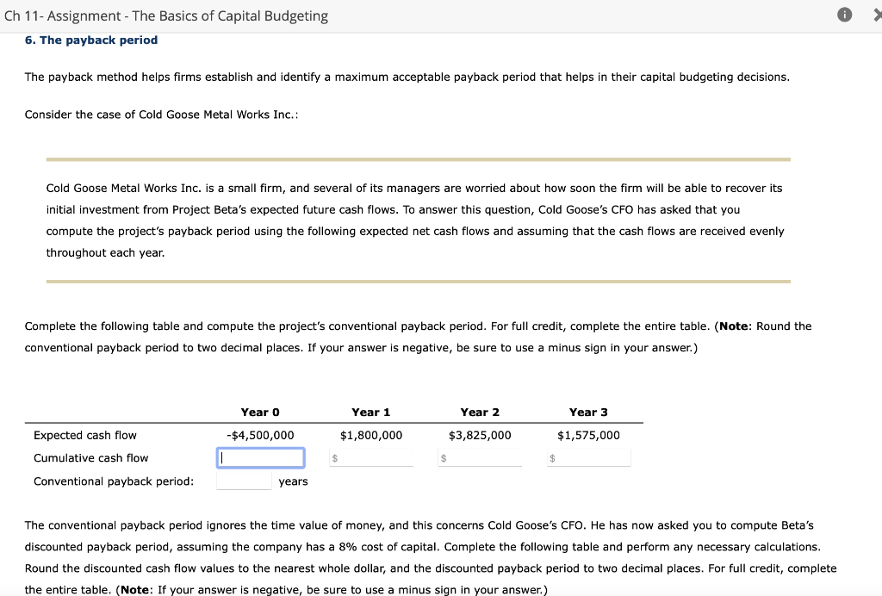Click the Year 2 column header

pos(480,413)
